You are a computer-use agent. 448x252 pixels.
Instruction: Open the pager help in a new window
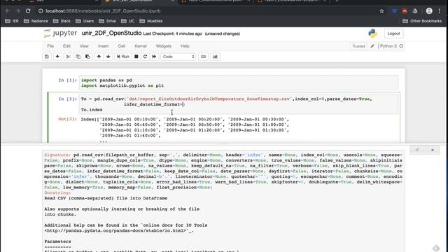click(417, 150)
